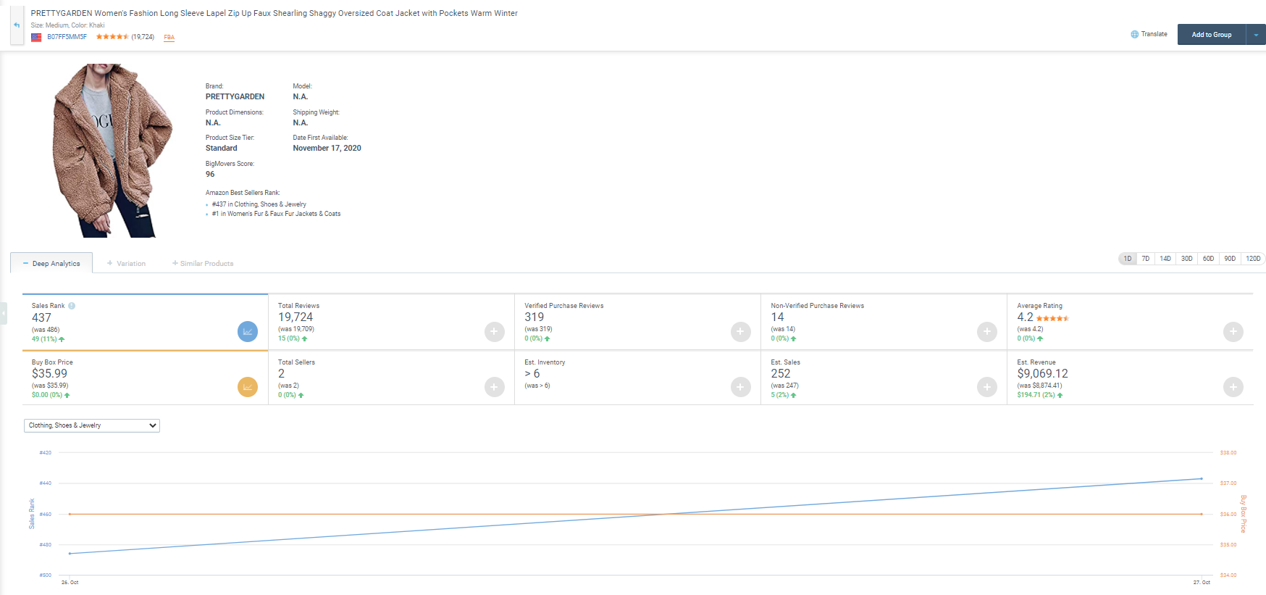Click the Sales Rank value 437
The image size is (1266, 595).
[x=41, y=318]
